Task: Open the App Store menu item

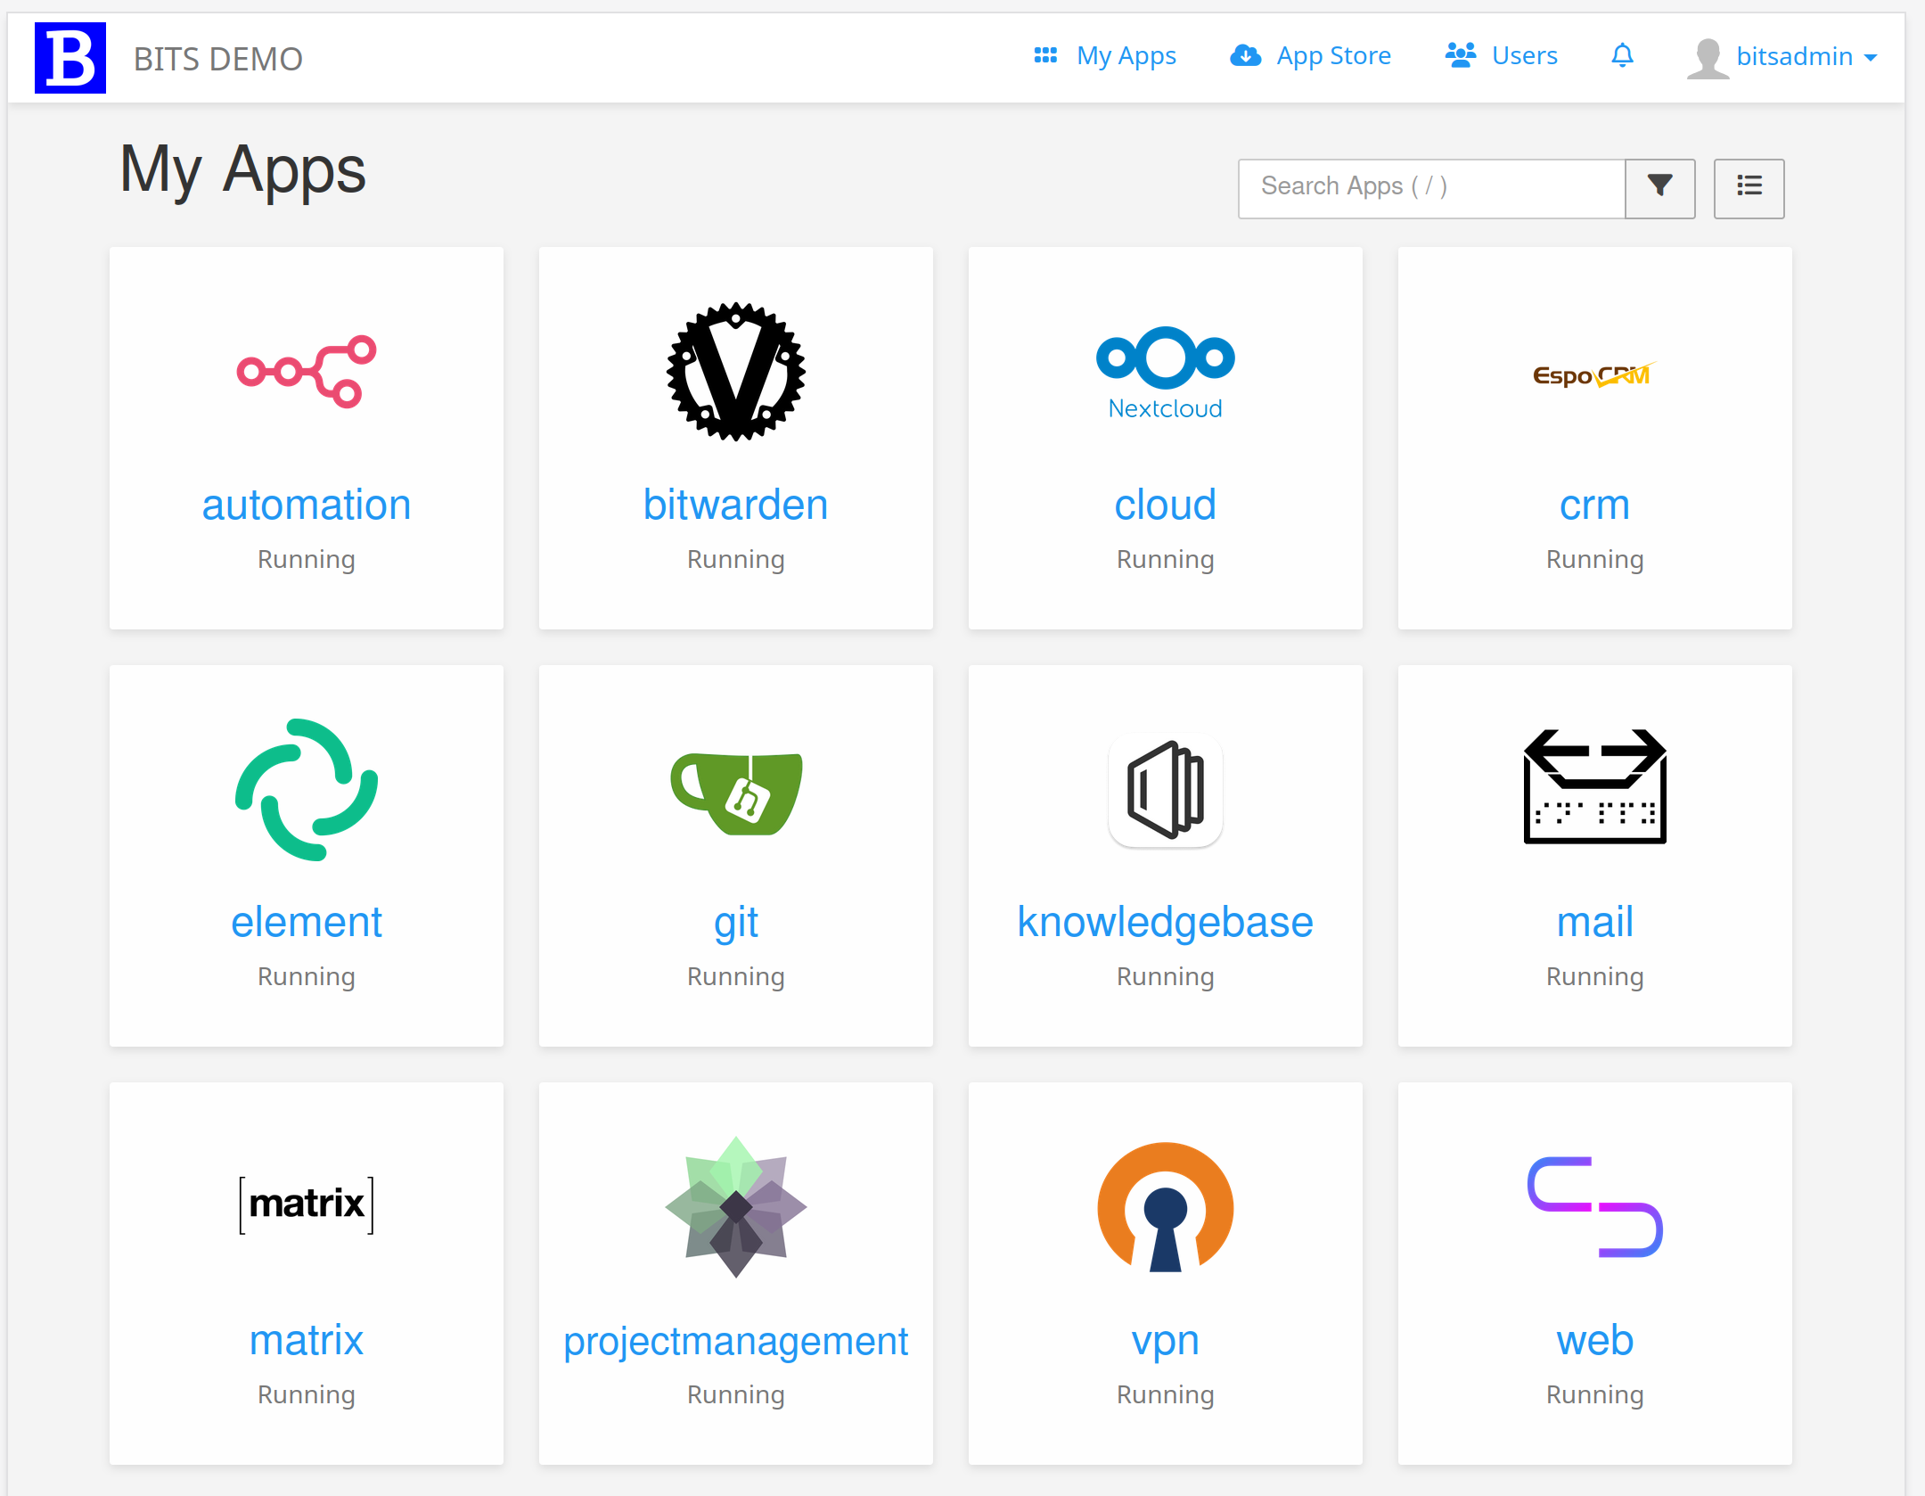Action: (x=1310, y=56)
